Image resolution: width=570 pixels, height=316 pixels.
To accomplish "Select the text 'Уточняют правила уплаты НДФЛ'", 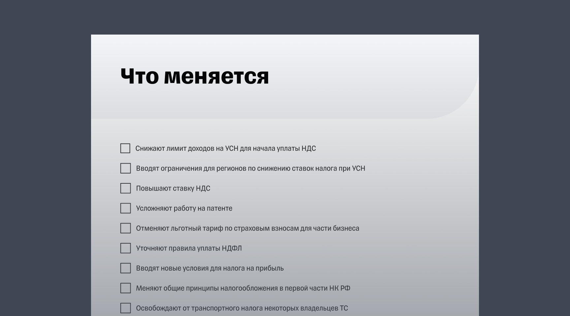I will (x=189, y=248).
